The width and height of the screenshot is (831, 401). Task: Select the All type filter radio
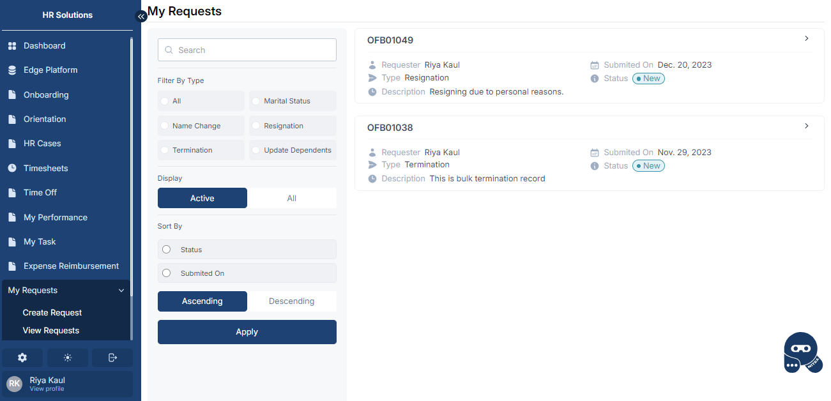[165, 101]
